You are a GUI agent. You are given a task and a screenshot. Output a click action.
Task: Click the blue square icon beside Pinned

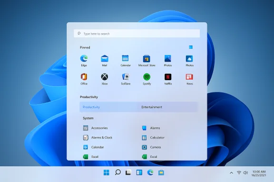coord(191,47)
